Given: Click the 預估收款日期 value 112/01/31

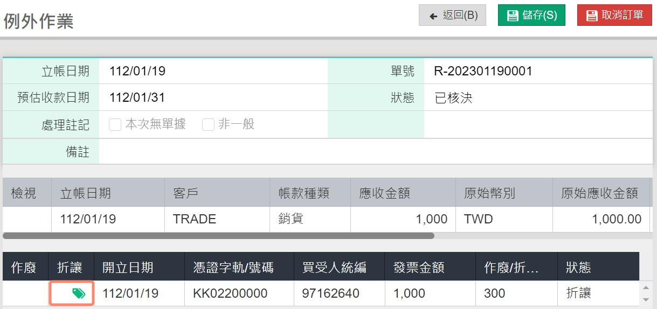Looking at the screenshot, I should pos(137,97).
